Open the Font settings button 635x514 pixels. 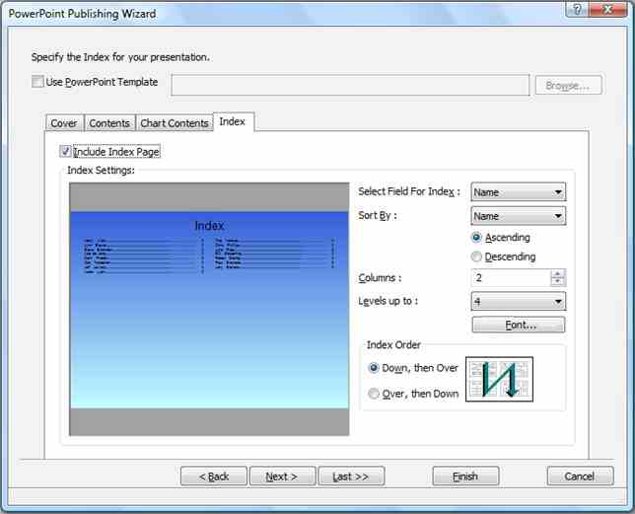pos(519,325)
